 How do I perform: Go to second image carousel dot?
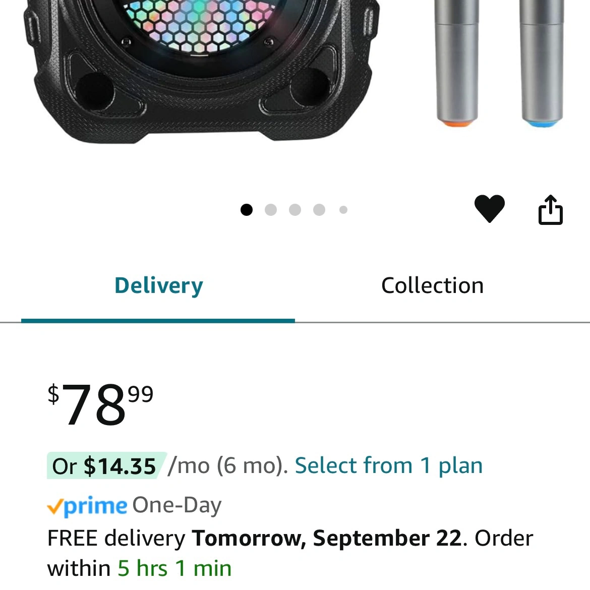click(270, 210)
